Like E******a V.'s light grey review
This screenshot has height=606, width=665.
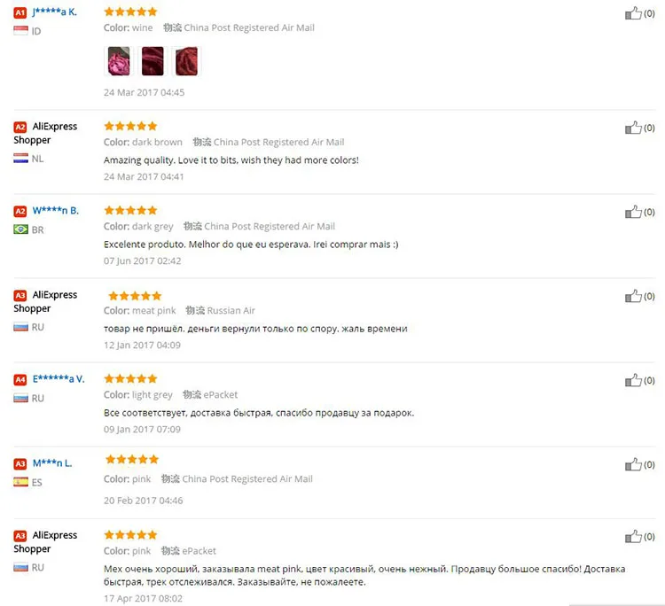[x=633, y=380]
